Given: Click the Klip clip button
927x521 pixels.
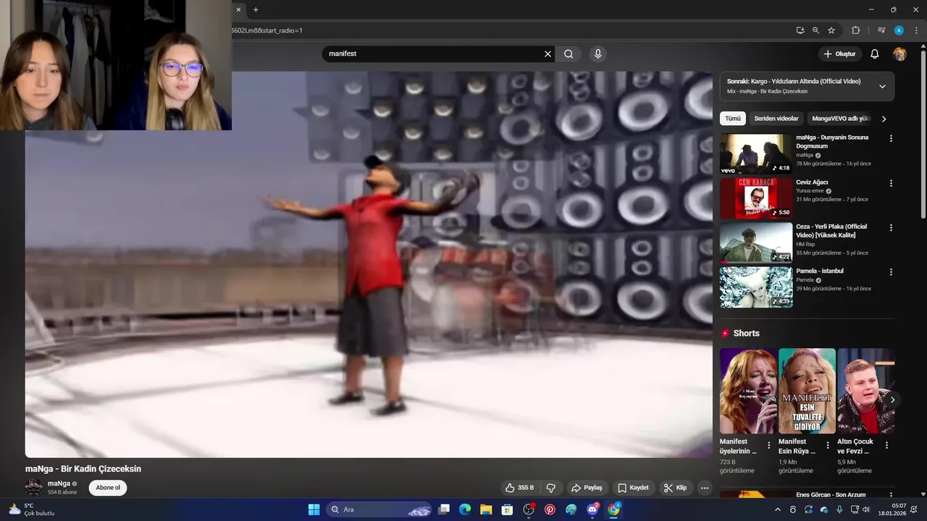Looking at the screenshot, I should 675,488.
